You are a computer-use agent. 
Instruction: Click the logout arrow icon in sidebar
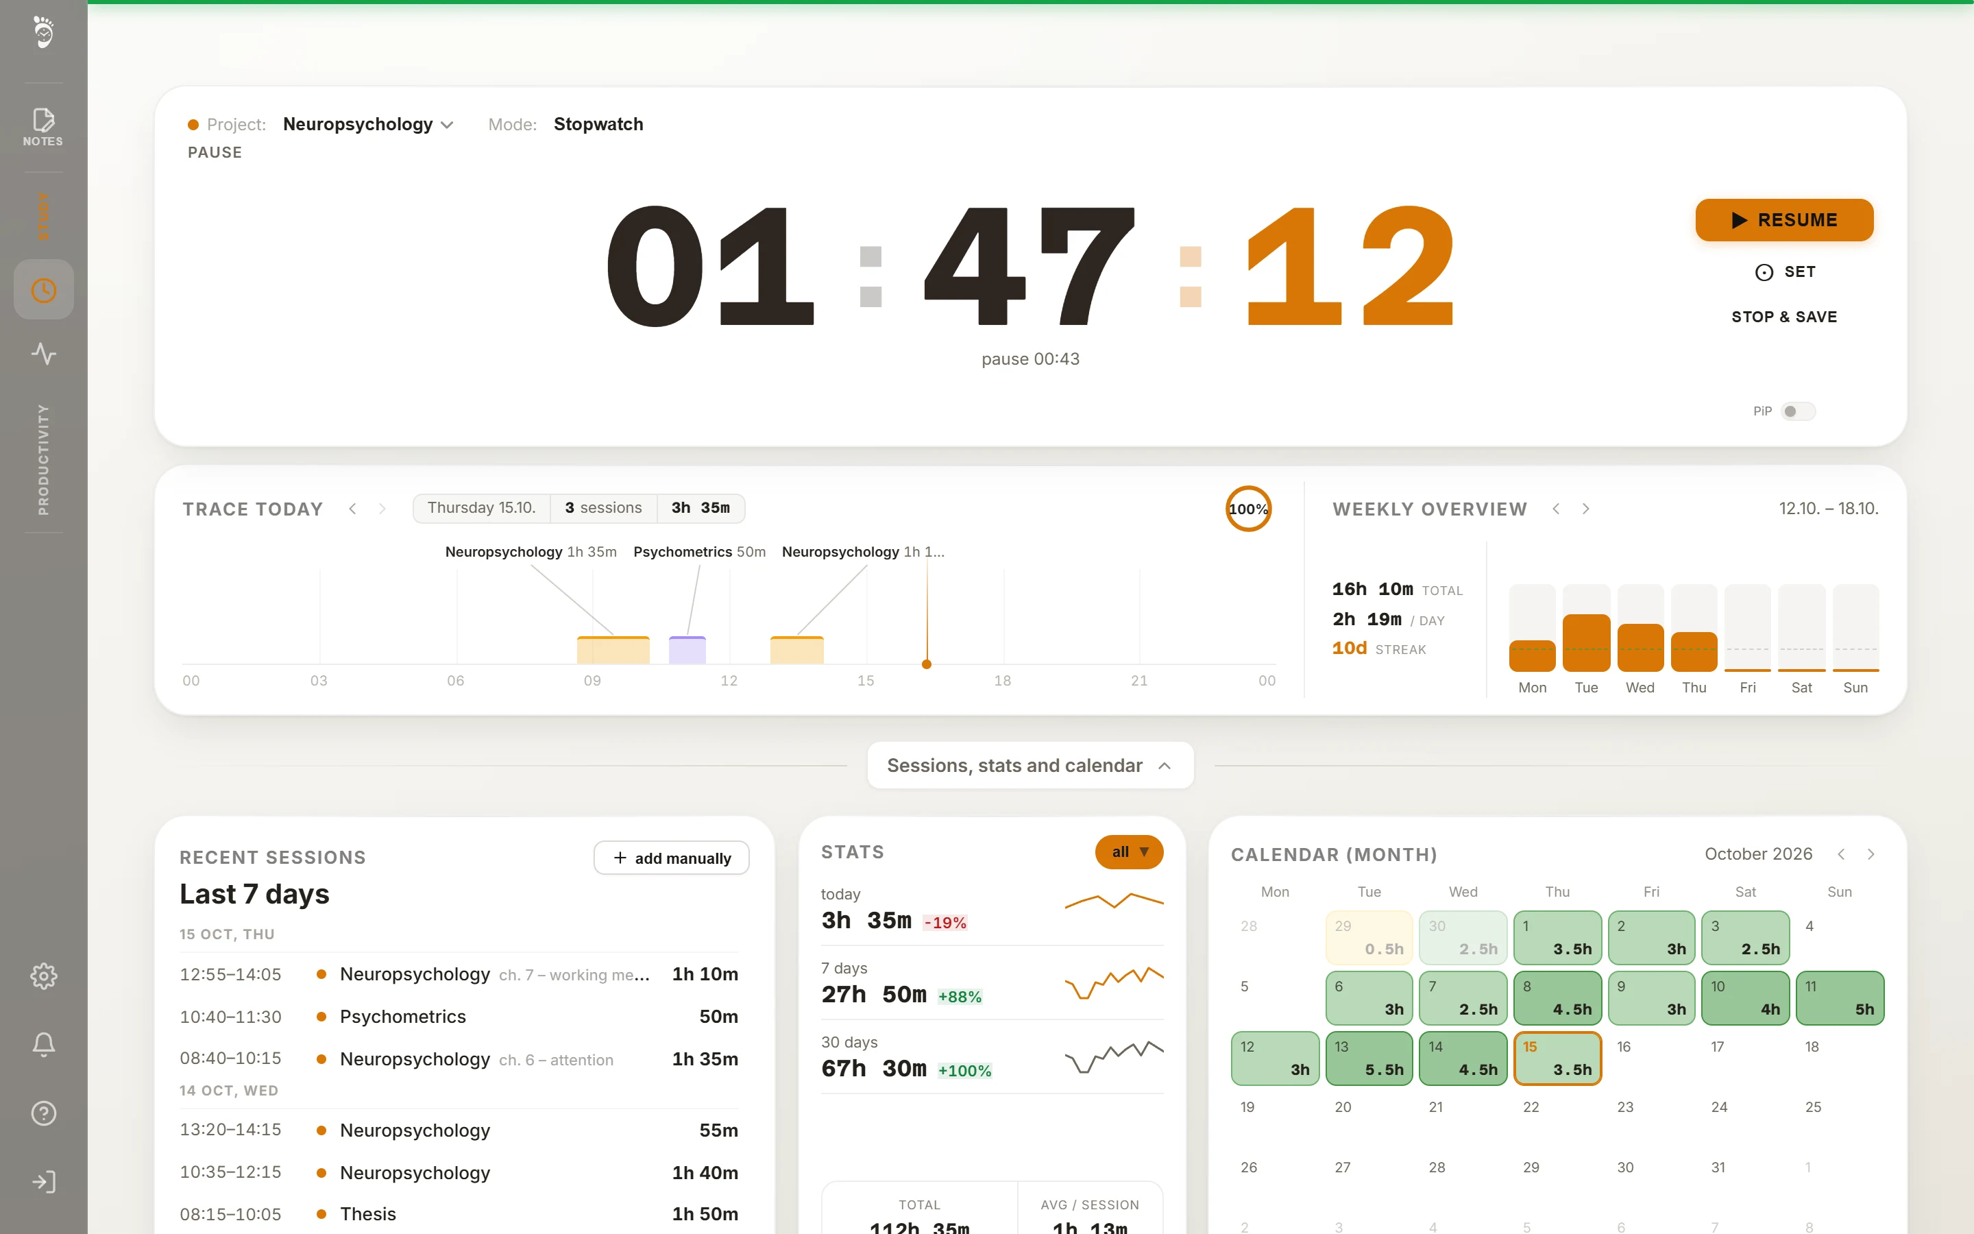click(43, 1182)
